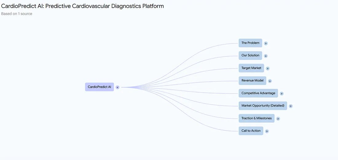Select the Revenue Model node

click(252, 80)
